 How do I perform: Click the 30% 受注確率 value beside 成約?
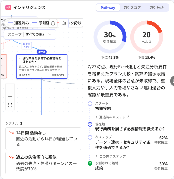pyautogui.click(x=161, y=166)
